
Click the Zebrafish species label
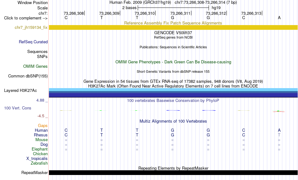click(39, 163)
